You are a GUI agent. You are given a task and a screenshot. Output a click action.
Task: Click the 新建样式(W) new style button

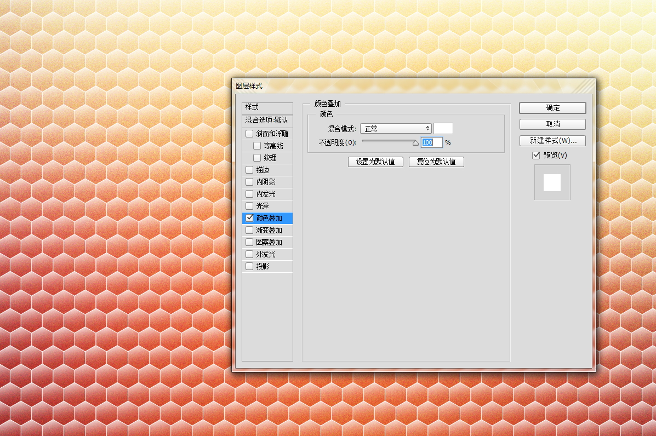click(552, 140)
